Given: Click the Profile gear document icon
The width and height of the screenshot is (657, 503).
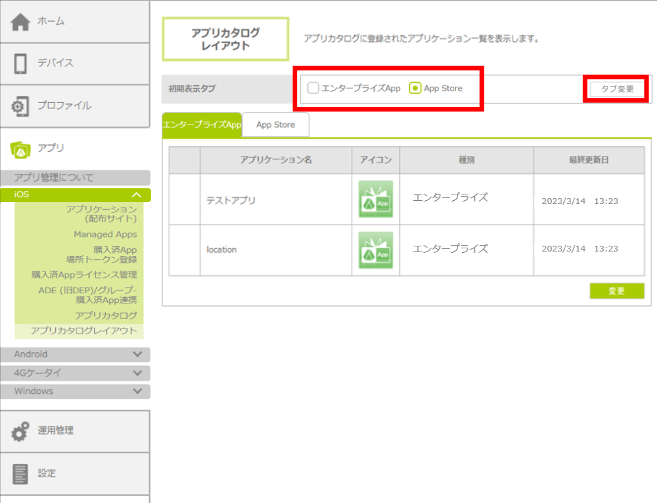Looking at the screenshot, I should [x=21, y=106].
